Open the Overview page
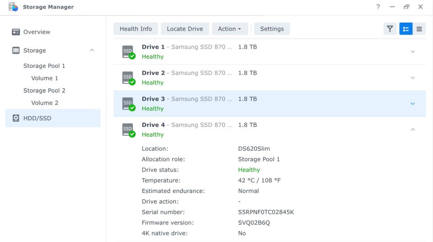This screenshot has height=242, width=433. pos(37,32)
